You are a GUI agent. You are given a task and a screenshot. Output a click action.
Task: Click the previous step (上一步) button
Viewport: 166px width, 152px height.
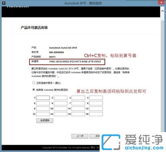coord(80,136)
